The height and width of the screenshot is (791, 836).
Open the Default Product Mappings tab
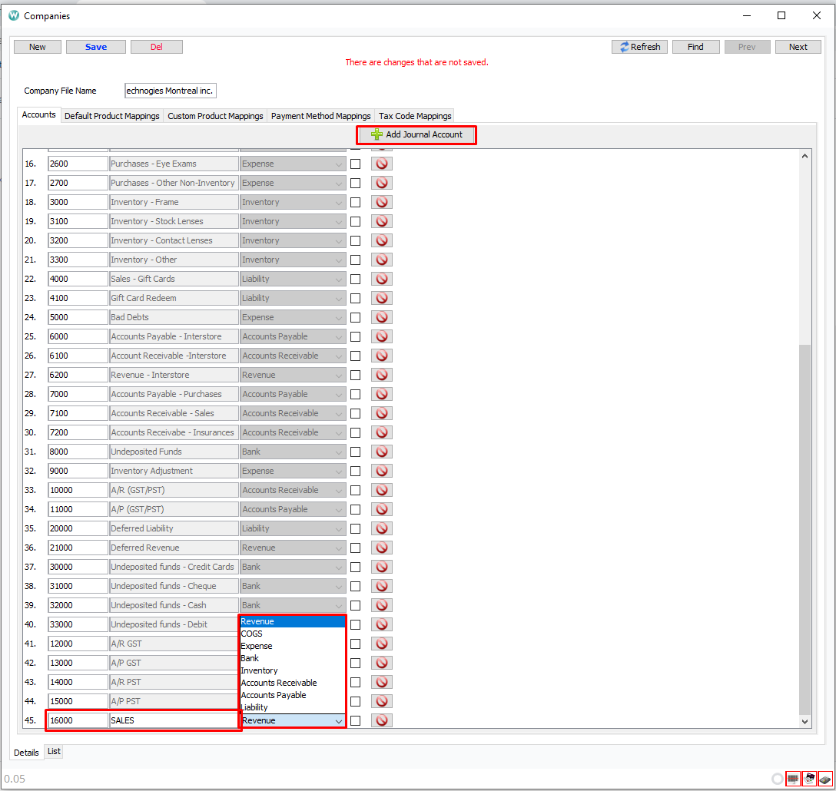click(111, 116)
